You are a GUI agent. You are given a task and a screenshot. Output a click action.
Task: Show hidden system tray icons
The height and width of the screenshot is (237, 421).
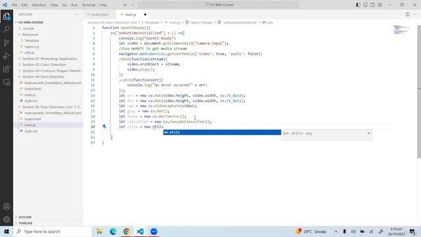(x=336, y=231)
